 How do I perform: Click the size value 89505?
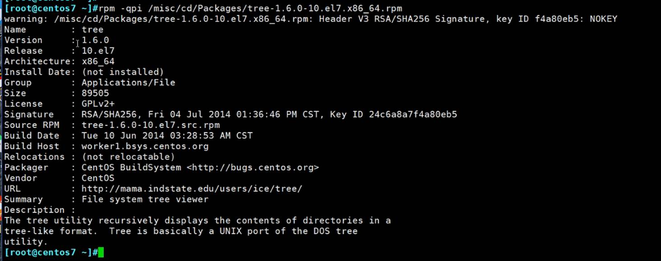(95, 93)
